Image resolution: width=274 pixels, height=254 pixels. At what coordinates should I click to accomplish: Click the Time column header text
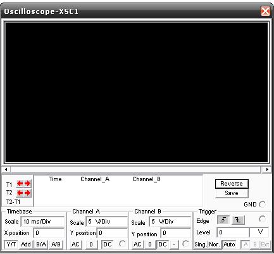tap(56, 179)
